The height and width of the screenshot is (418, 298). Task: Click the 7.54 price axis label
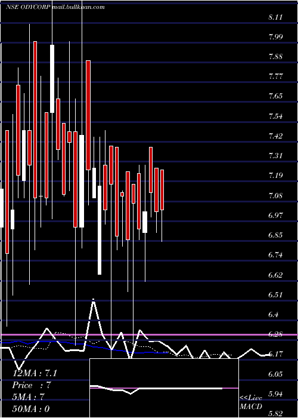(275, 116)
